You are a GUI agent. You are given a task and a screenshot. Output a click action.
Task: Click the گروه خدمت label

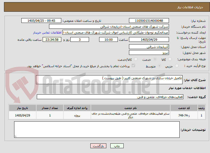coord(196,97)
